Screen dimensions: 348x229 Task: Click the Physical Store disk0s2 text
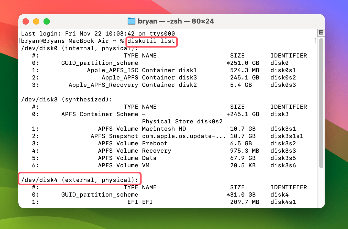(182, 121)
